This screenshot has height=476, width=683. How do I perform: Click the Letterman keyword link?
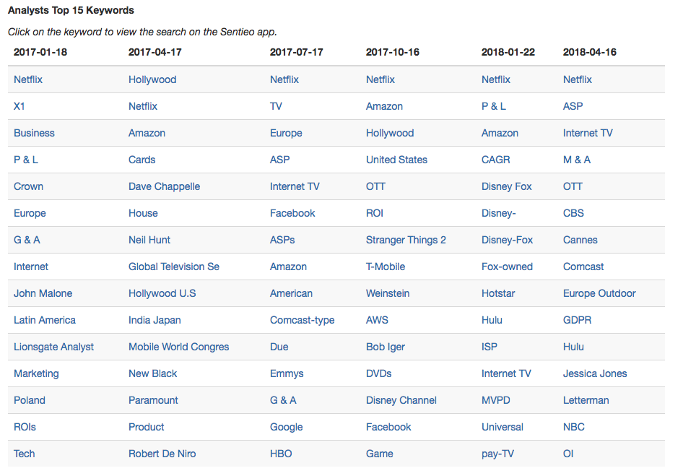586,401
